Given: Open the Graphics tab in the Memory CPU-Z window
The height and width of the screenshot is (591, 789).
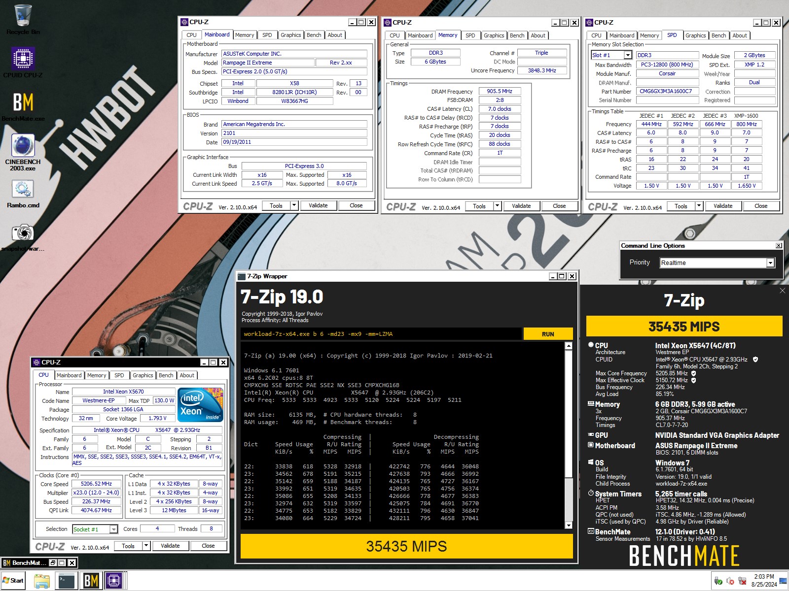Looking at the screenshot, I should coord(494,35).
